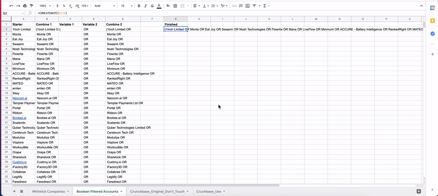Open the font size dropdown
438x196 pixels.
point(127,6)
